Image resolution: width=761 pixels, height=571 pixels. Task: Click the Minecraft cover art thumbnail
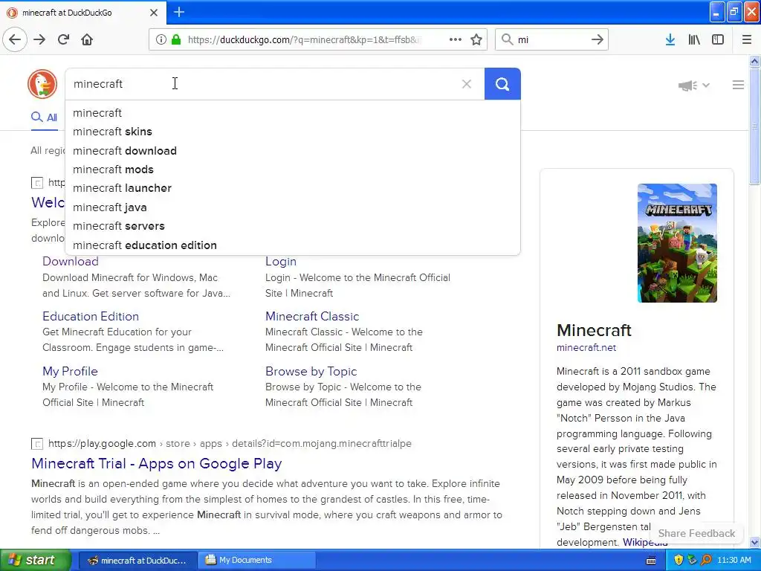coord(677,243)
